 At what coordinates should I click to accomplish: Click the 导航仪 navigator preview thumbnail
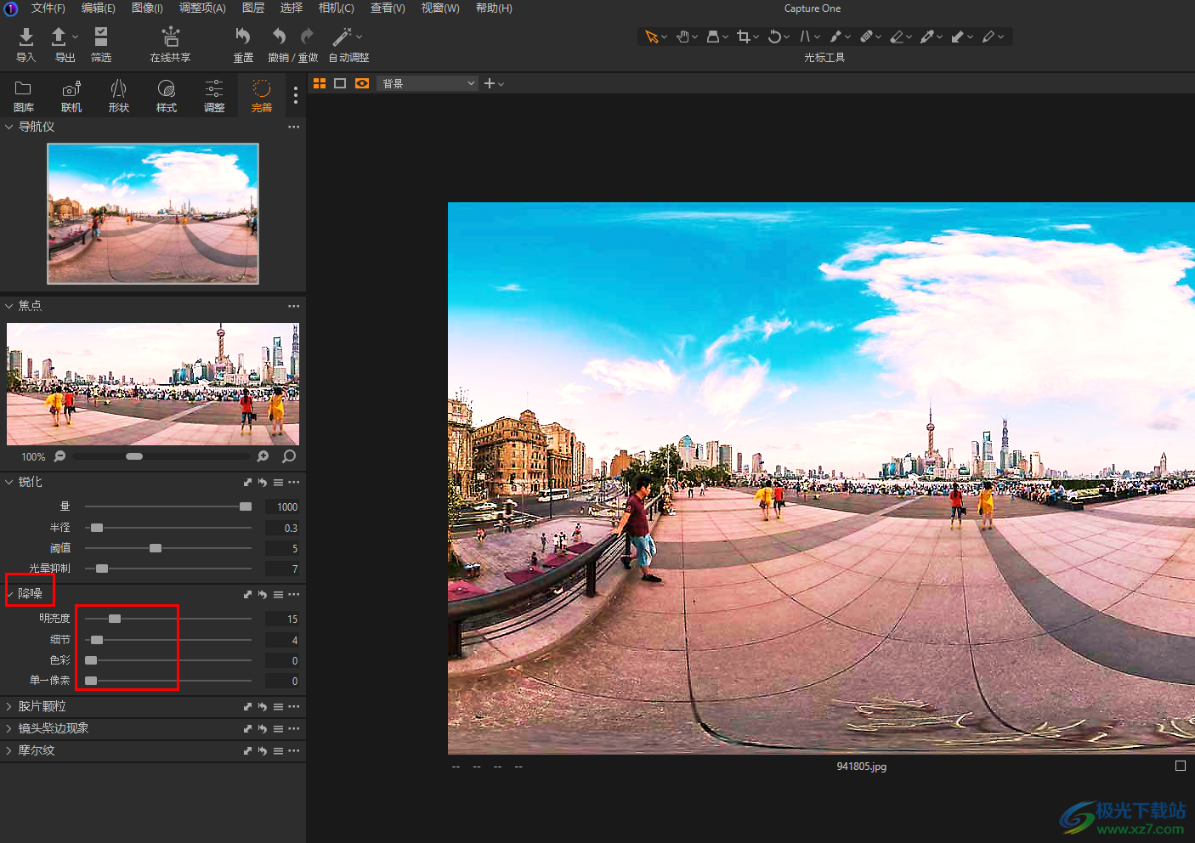tap(153, 213)
